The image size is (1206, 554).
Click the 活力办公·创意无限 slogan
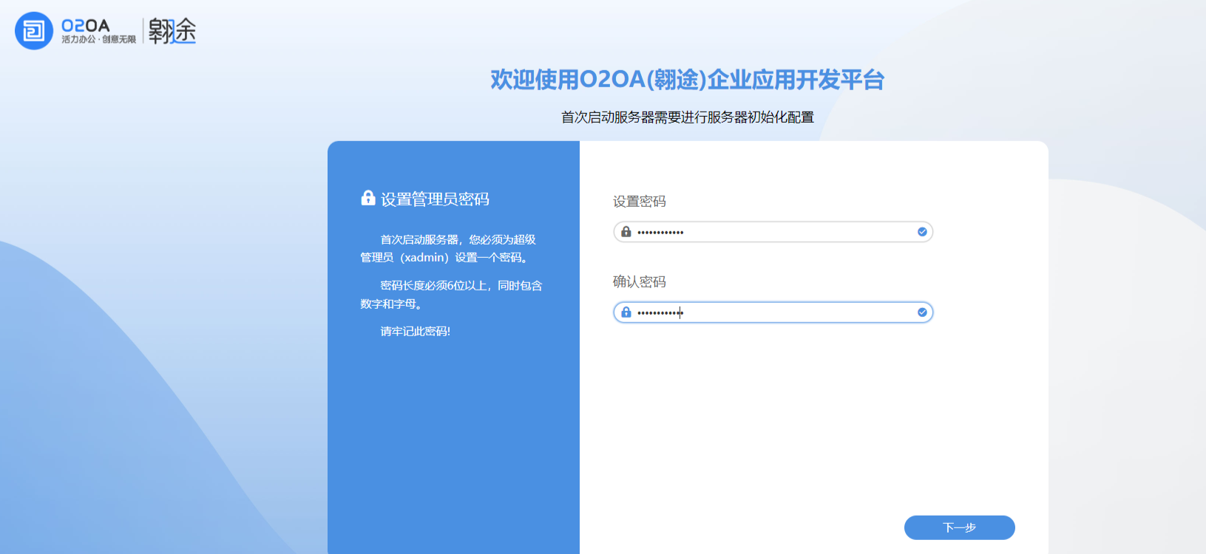pyautogui.click(x=98, y=40)
